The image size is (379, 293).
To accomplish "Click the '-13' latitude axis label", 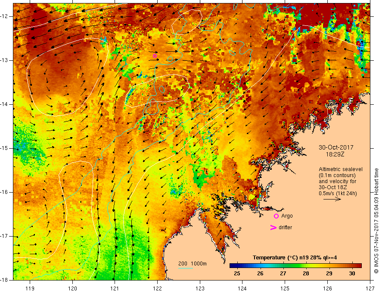I will coord(4,60).
